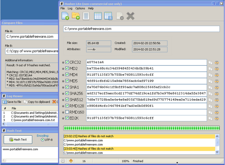Click the SHA256 hash value field
The height and width of the screenshot is (165, 225).
point(147,94)
